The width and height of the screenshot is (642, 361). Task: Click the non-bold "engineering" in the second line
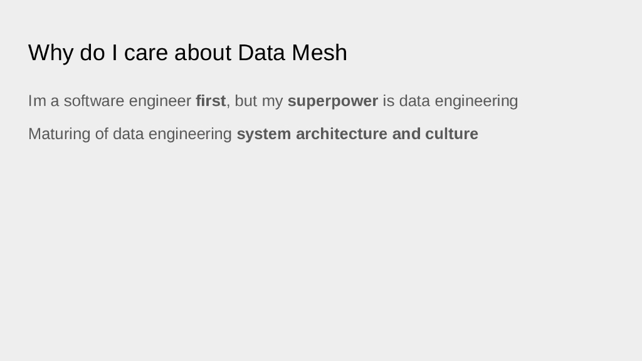[190, 134]
